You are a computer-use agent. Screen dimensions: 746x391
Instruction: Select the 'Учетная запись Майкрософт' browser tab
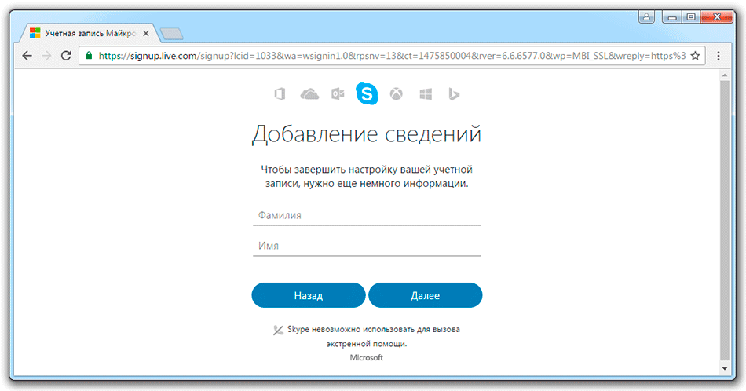click(x=89, y=33)
